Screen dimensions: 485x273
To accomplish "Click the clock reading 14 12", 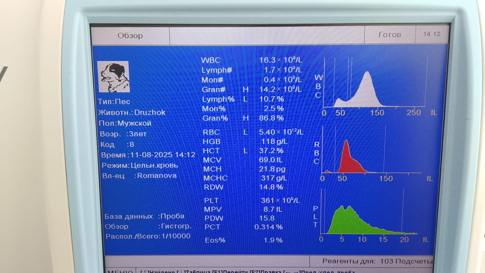I will coord(432,34).
